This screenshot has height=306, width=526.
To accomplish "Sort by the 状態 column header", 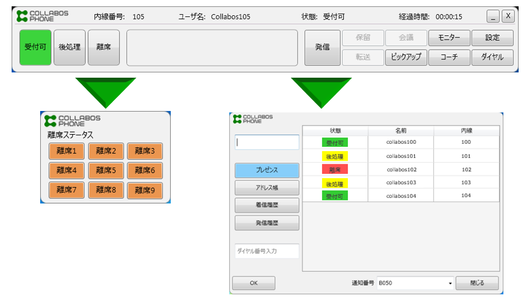I will (x=335, y=131).
